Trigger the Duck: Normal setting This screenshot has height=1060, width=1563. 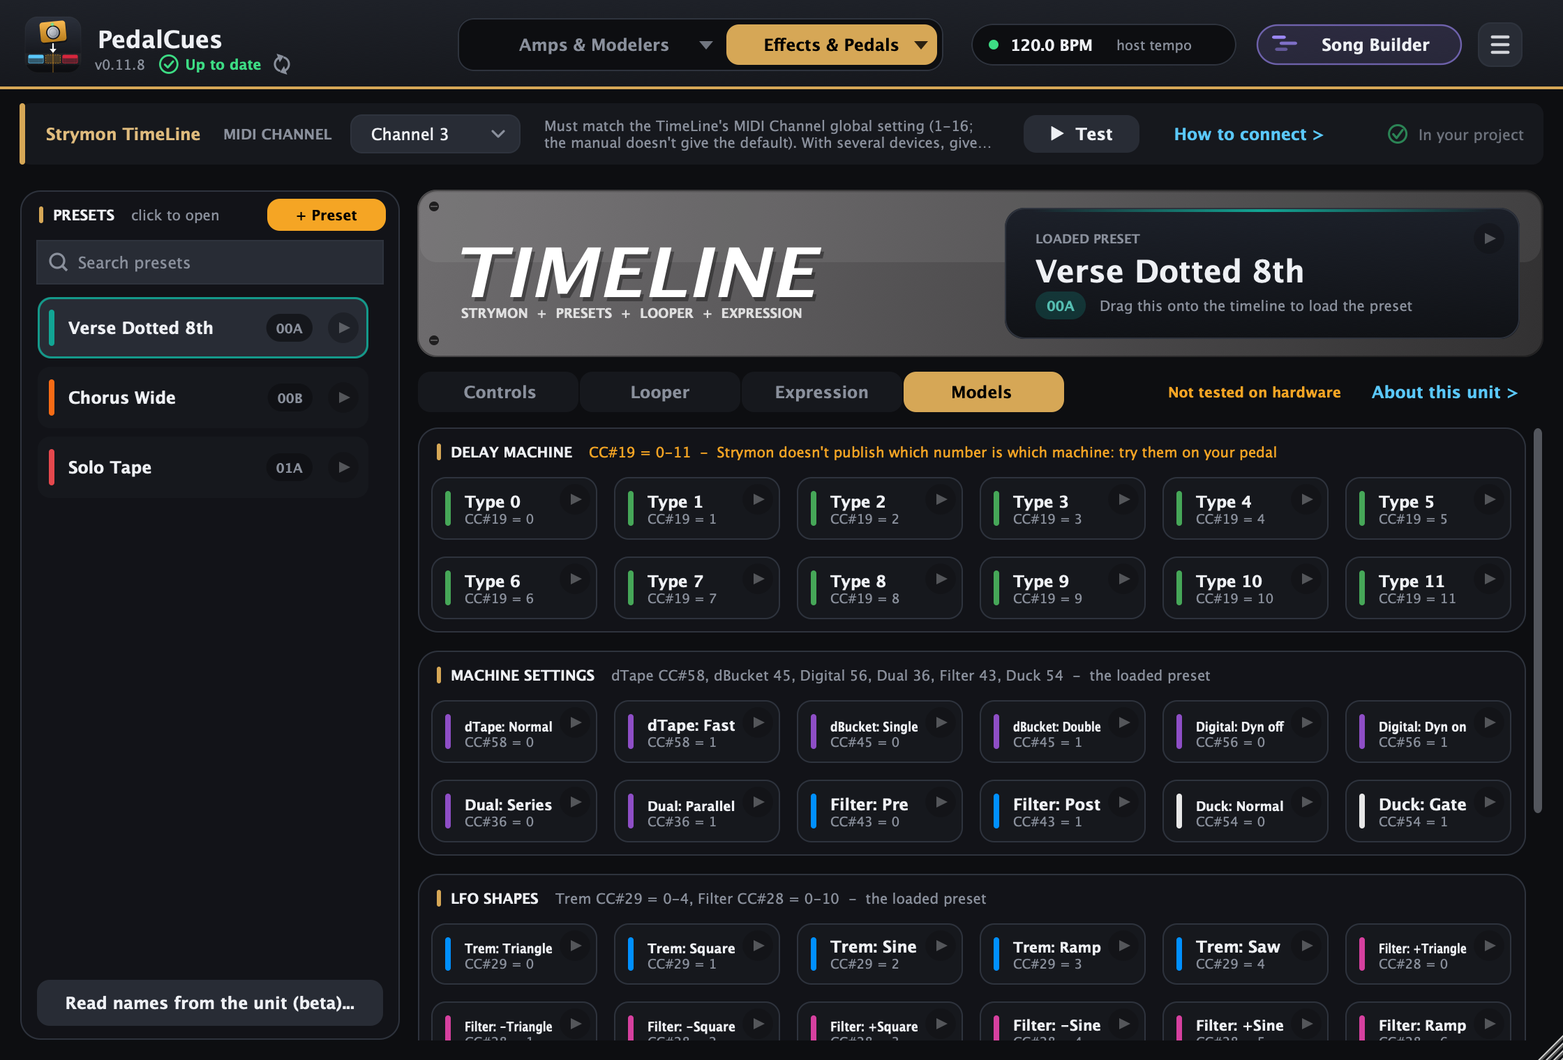(x=1246, y=811)
